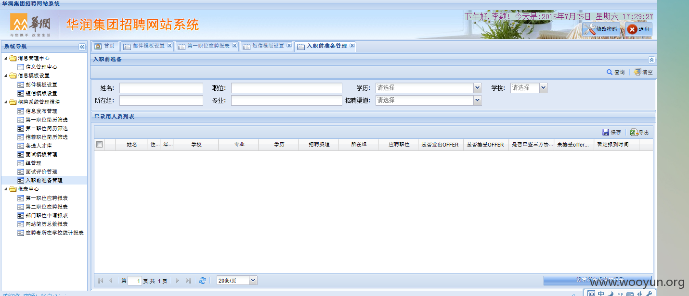Click the 导出 Excel export button
This screenshot has height=296, width=689.
tap(639, 132)
